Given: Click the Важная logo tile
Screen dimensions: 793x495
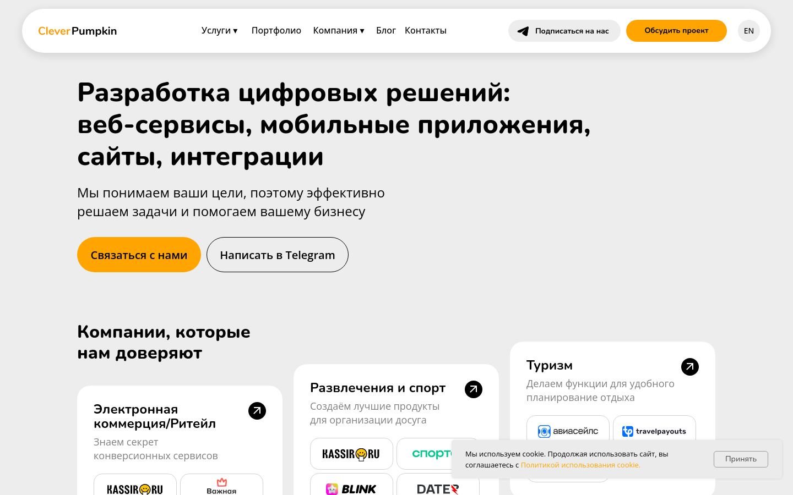Looking at the screenshot, I should [221, 485].
